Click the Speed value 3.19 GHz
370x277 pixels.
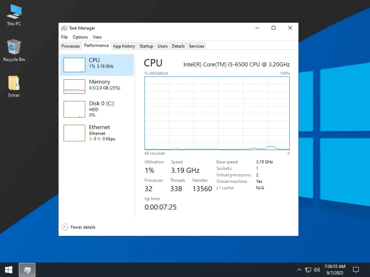(185, 170)
